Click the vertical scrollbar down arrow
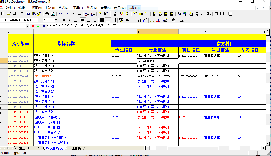Viewport: 271px width, 156px height. [268, 144]
